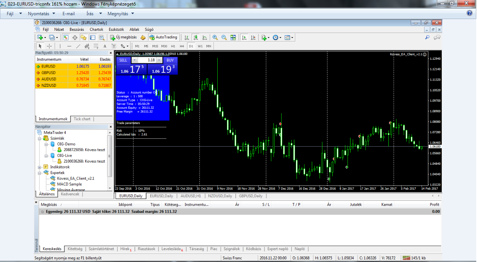477x262 pixels.
Task: Click the SELL button on chart
Action: 123,60
